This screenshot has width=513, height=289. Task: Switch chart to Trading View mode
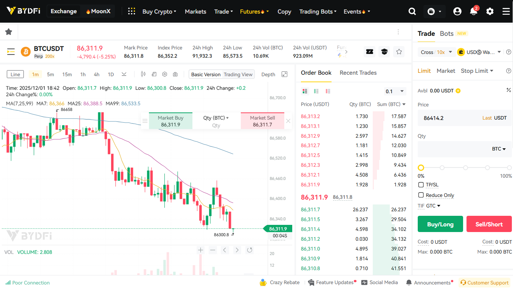(238, 74)
